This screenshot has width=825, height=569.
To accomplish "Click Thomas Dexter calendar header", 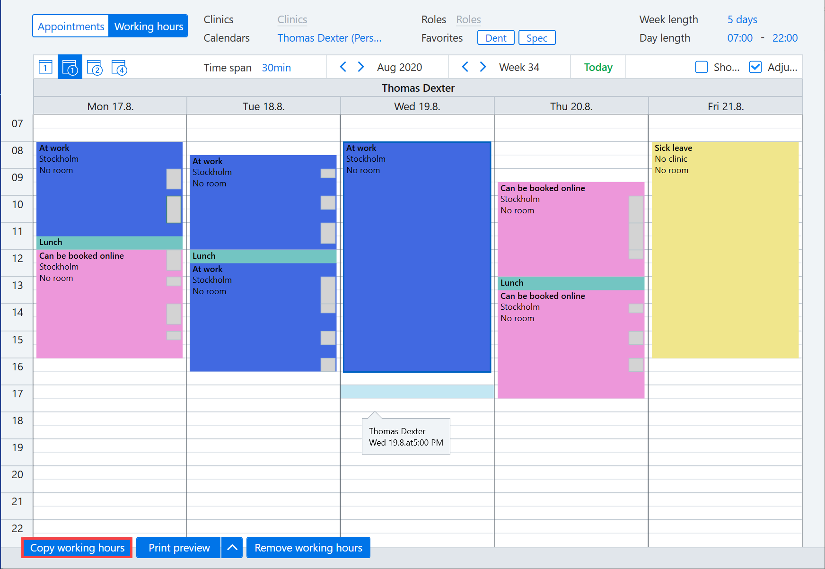I will pyautogui.click(x=418, y=88).
